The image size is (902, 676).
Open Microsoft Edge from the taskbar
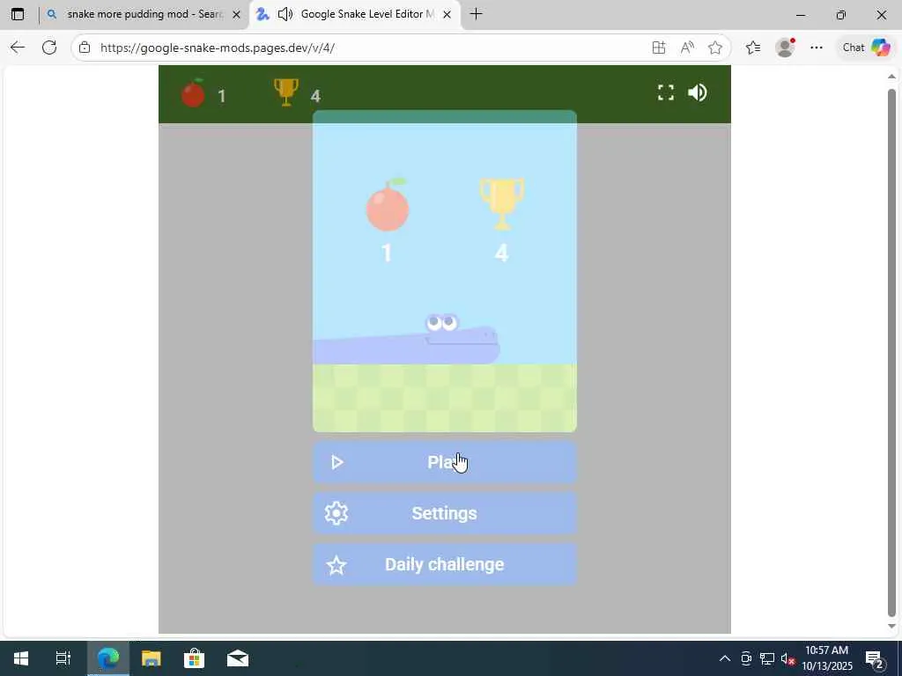coord(108,658)
